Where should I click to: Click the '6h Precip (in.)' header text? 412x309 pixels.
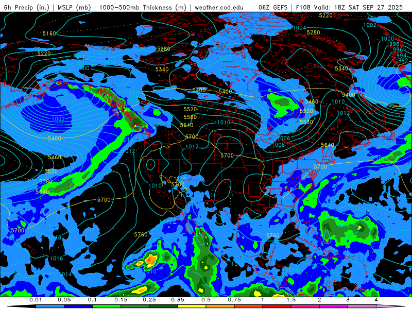pos(27,7)
